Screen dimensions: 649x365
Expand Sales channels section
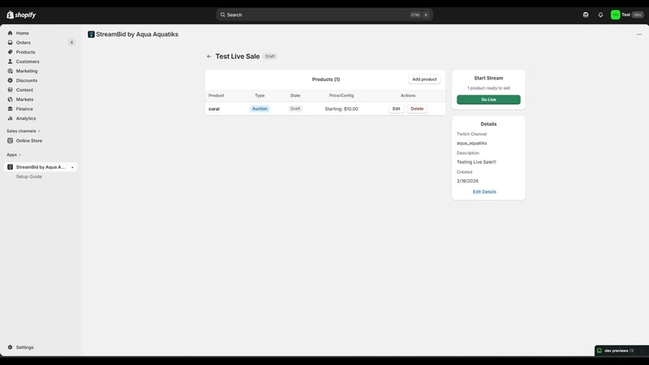point(24,131)
